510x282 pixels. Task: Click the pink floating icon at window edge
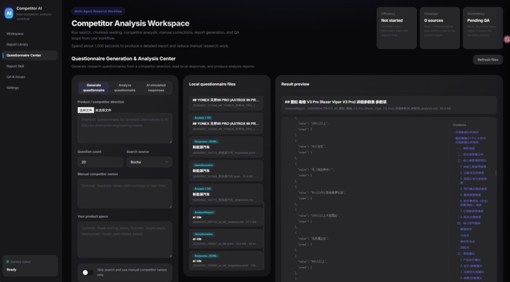(507, 39)
